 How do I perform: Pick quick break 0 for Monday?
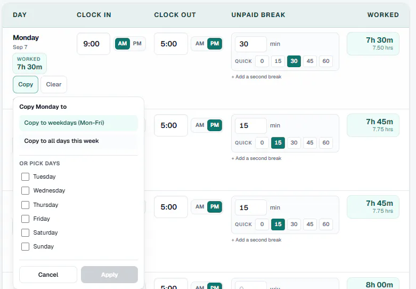click(x=262, y=61)
